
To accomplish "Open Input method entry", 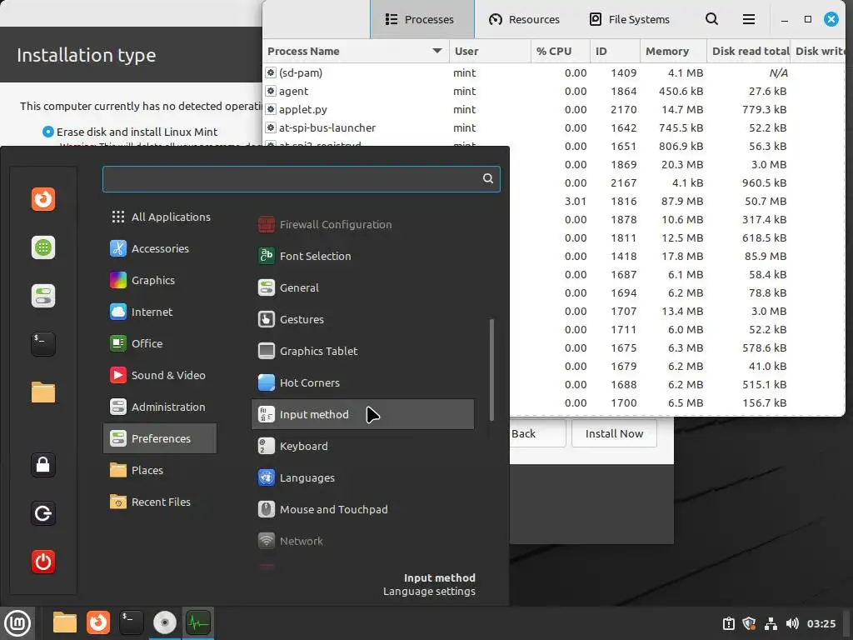I will (362, 414).
